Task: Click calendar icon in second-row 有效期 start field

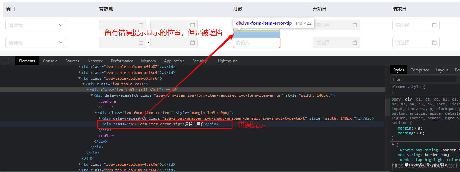Action: 141,42
